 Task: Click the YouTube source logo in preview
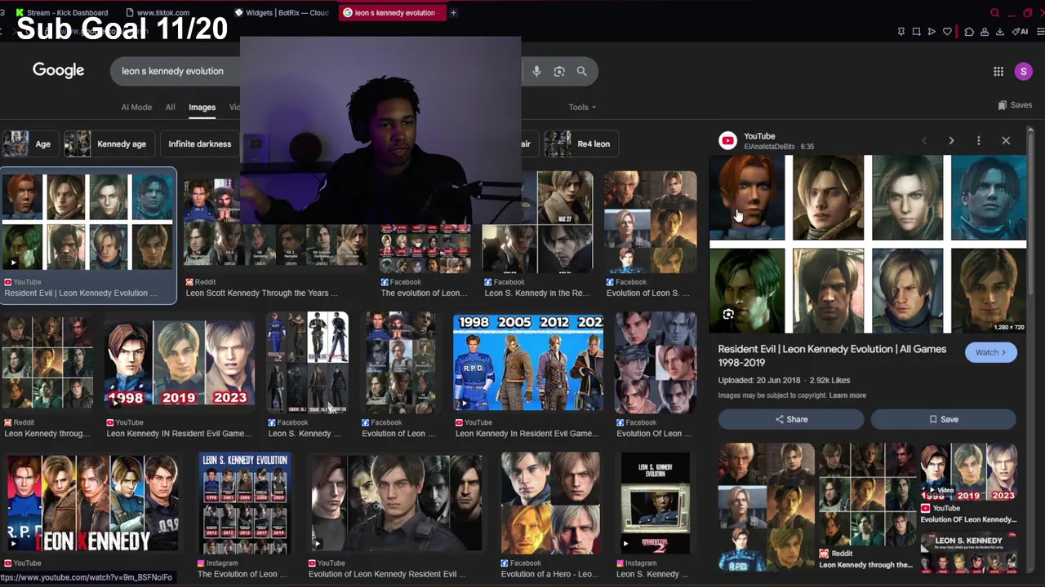click(x=727, y=141)
